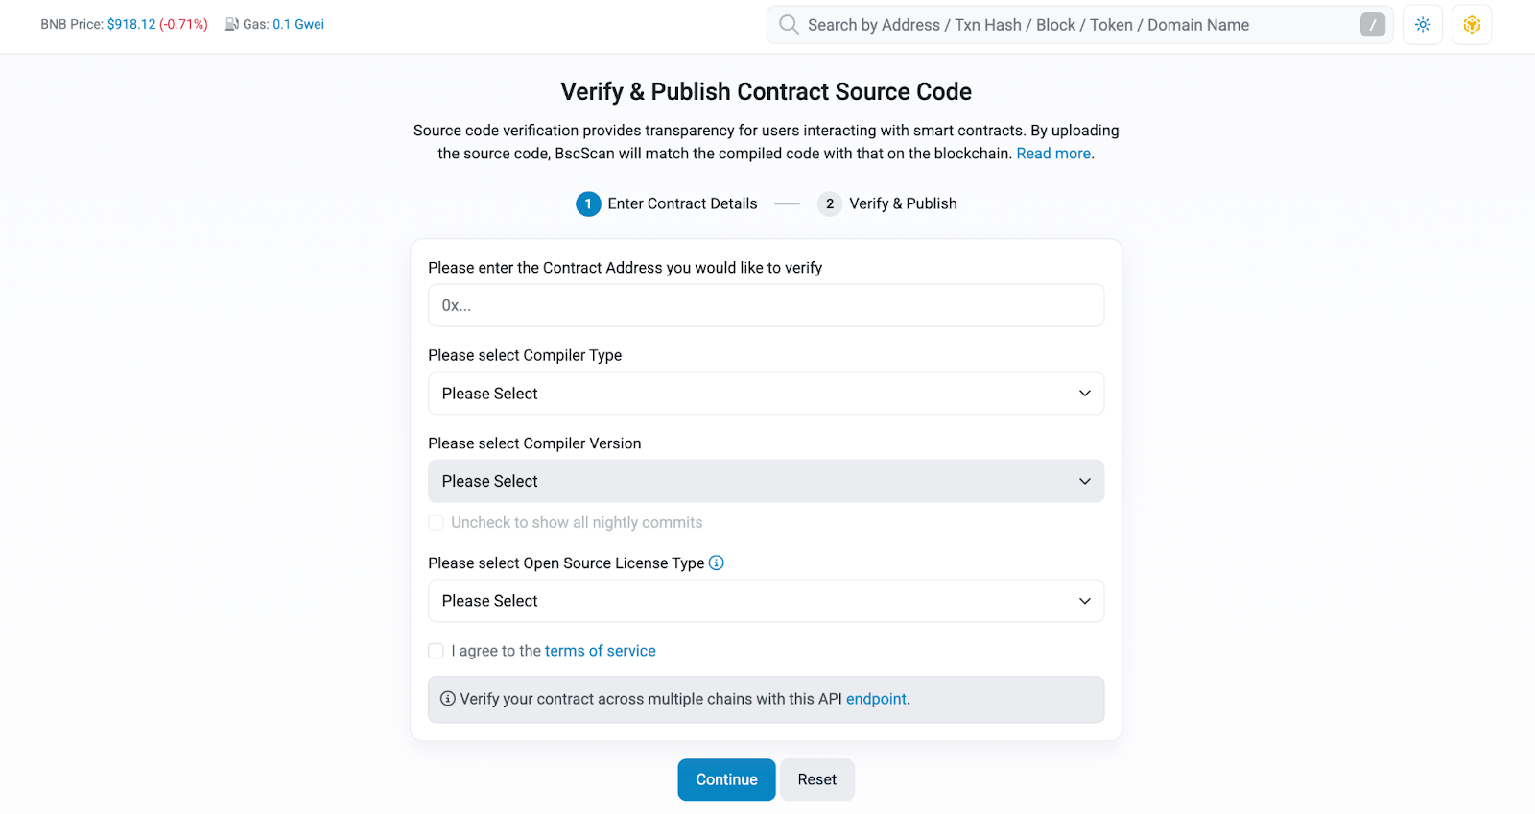Click the info icon in API notice
Screen dimensions: 1535x814
tap(447, 699)
